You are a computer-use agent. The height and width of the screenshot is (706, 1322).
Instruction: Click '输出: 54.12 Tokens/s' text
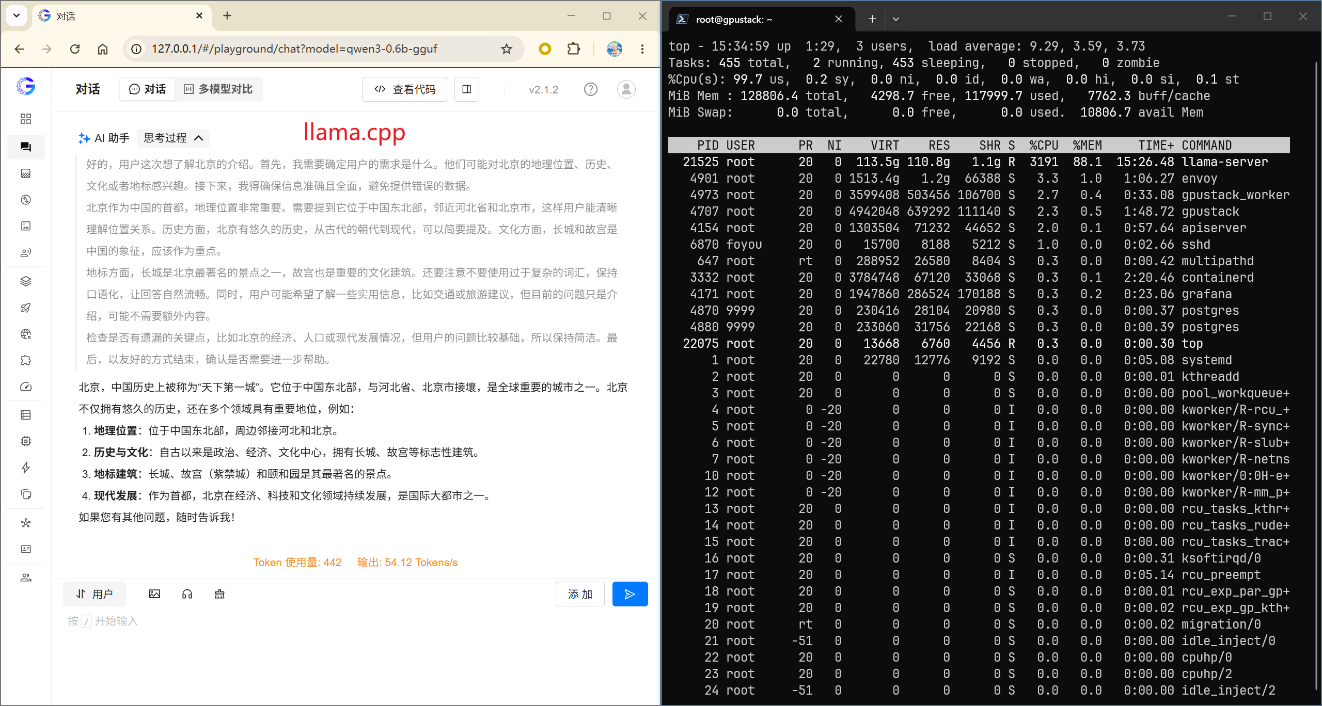[x=407, y=562]
